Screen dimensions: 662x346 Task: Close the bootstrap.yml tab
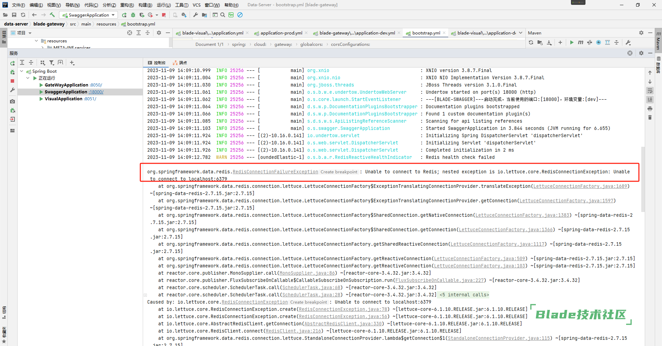point(444,33)
